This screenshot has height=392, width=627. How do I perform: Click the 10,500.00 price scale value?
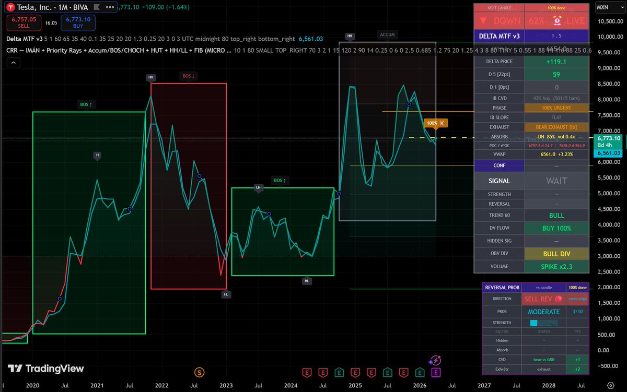pyautogui.click(x=609, y=21)
